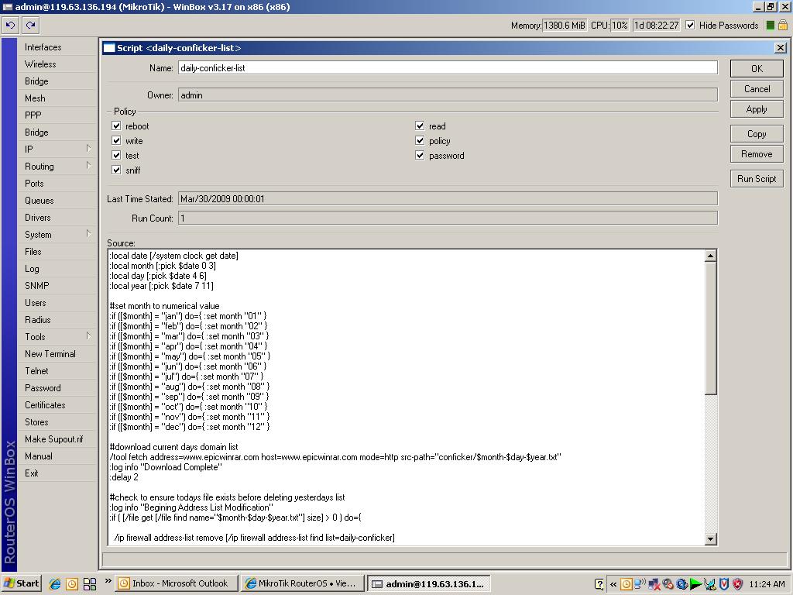Screen dimensions: 793x595
Task: Click the Script window title icon
Action: 108,48
